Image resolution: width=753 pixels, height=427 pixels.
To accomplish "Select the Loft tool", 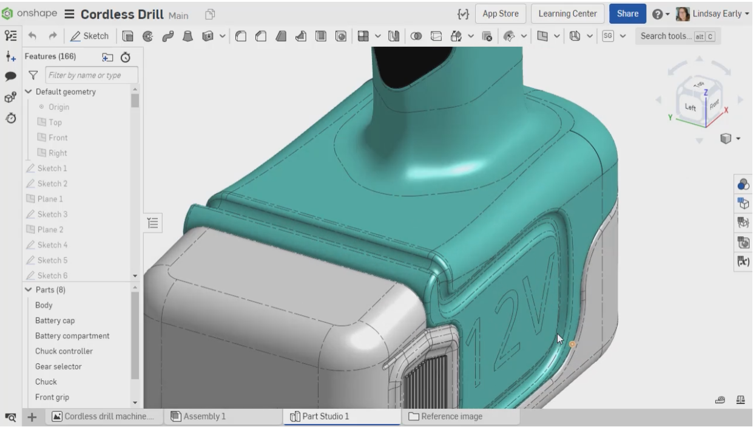I will click(187, 36).
